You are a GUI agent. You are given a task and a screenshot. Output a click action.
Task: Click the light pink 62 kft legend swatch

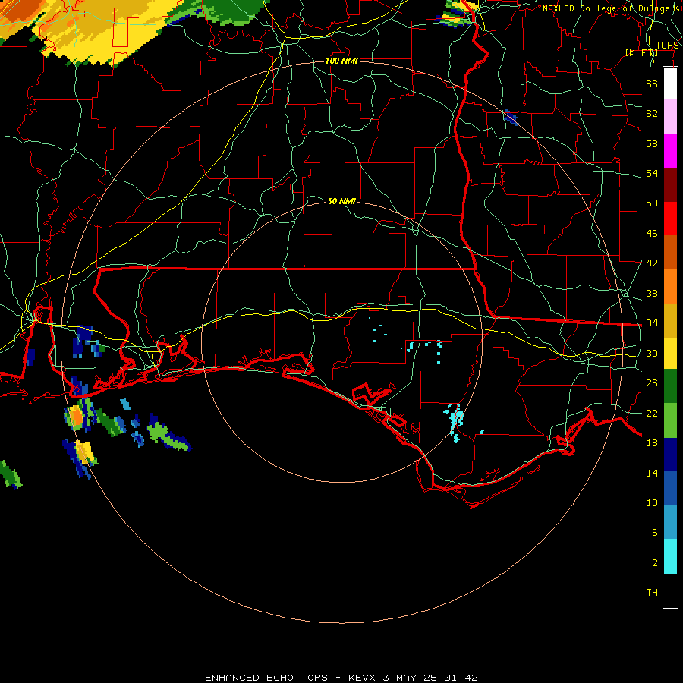tap(670, 117)
